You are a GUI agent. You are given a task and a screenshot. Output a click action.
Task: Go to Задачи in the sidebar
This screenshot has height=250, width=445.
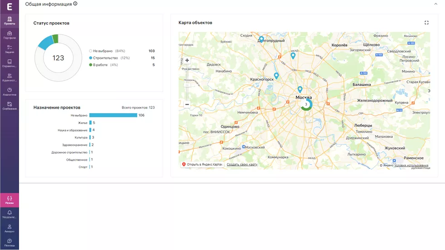pos(10,49)
